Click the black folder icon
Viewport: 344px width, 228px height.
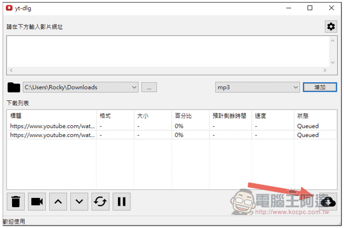[14, 87]
